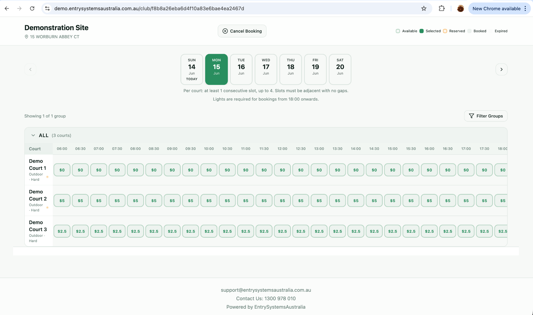Click the sun icon beside Demo Court 2

47,208
